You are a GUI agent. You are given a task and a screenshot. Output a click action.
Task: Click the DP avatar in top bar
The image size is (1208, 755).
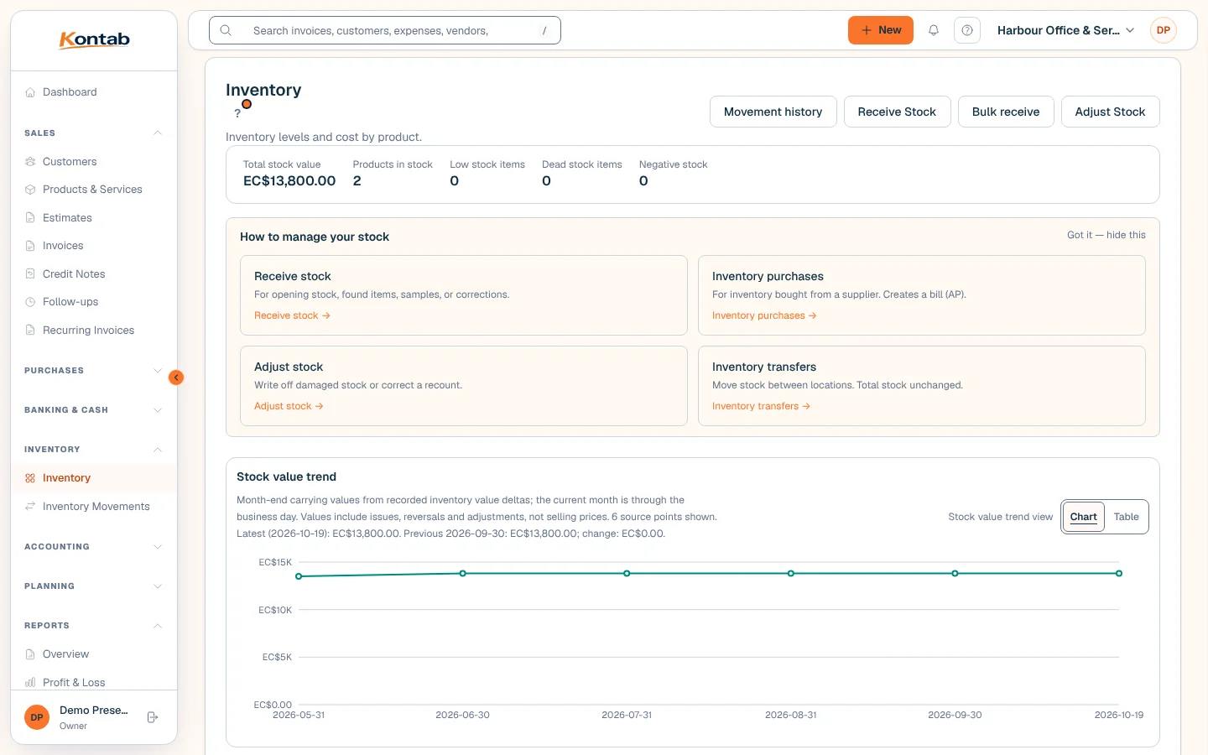[x=1164, y=30]
